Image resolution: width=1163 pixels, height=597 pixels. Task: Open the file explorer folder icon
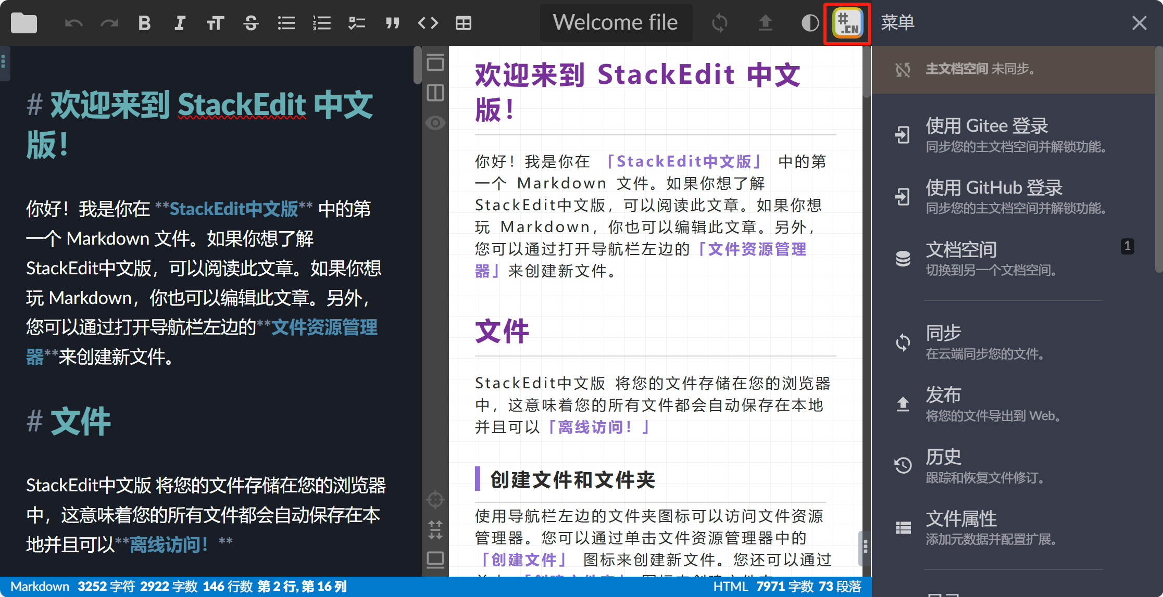tap(23, 23)
